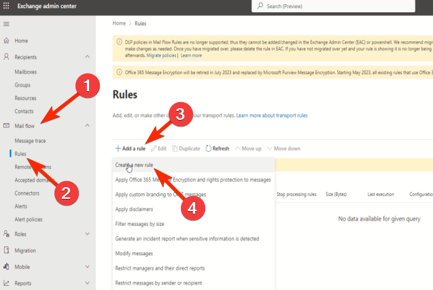Screen dimensions: 433x290
Task: Select Restrict messages by sender or recipient
Action: pyautogui.click(x=194, y=283)
